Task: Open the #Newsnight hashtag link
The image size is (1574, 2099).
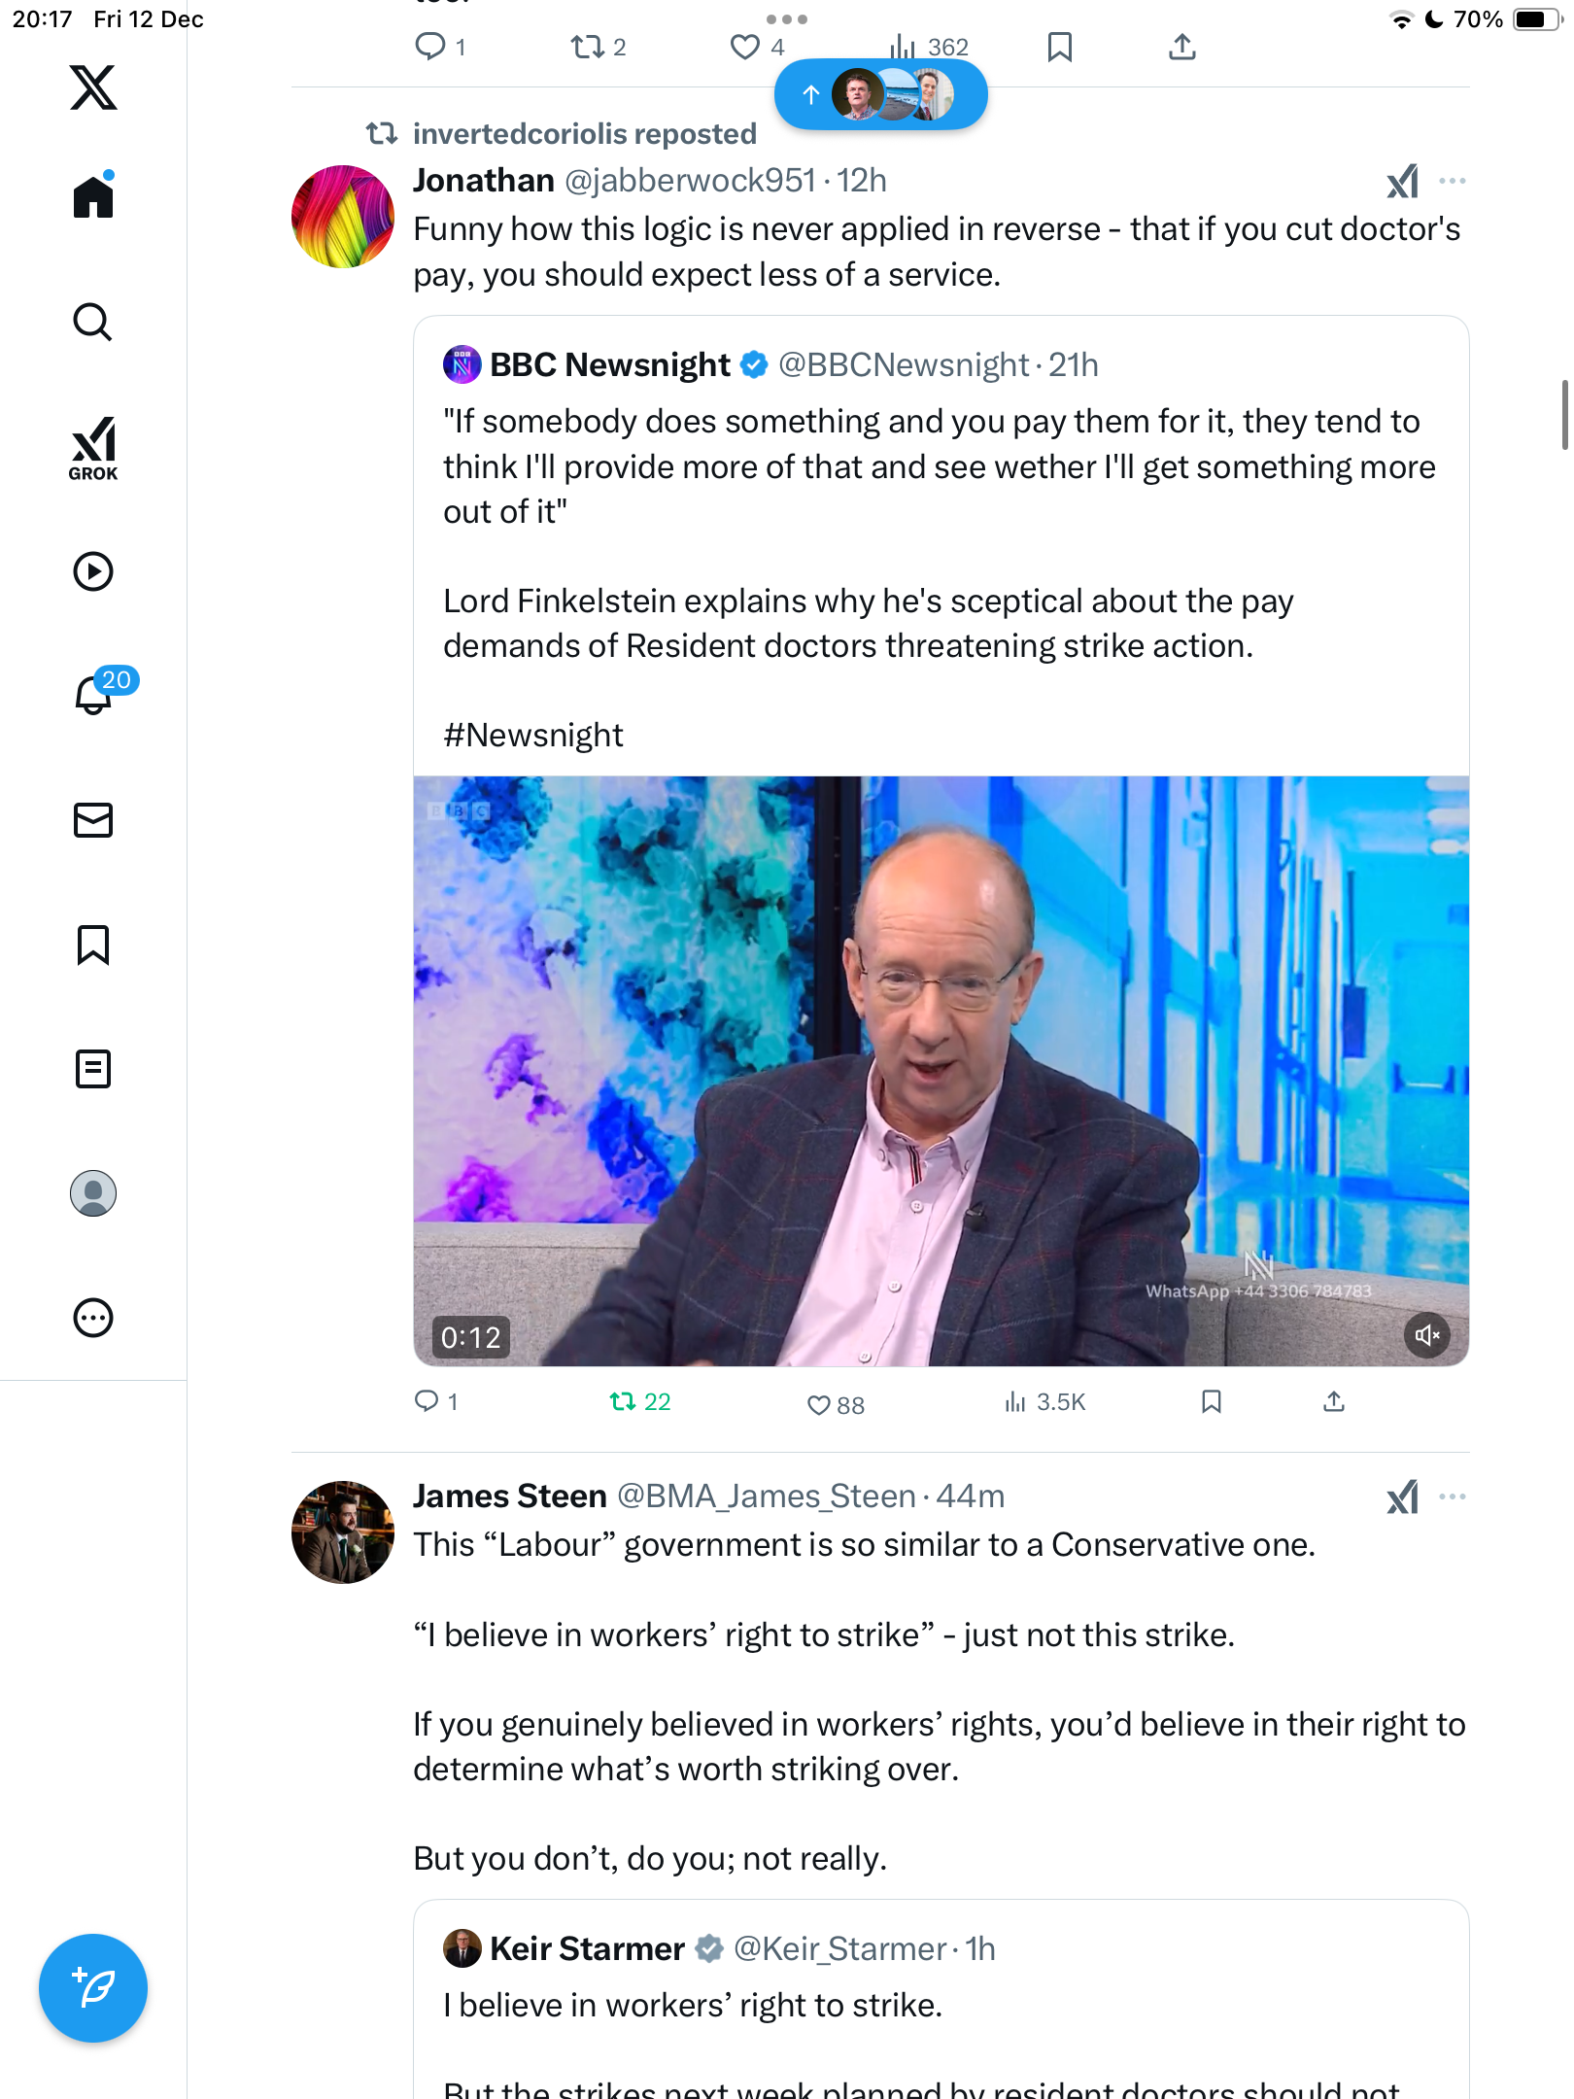Action: (x=533, y=736)
